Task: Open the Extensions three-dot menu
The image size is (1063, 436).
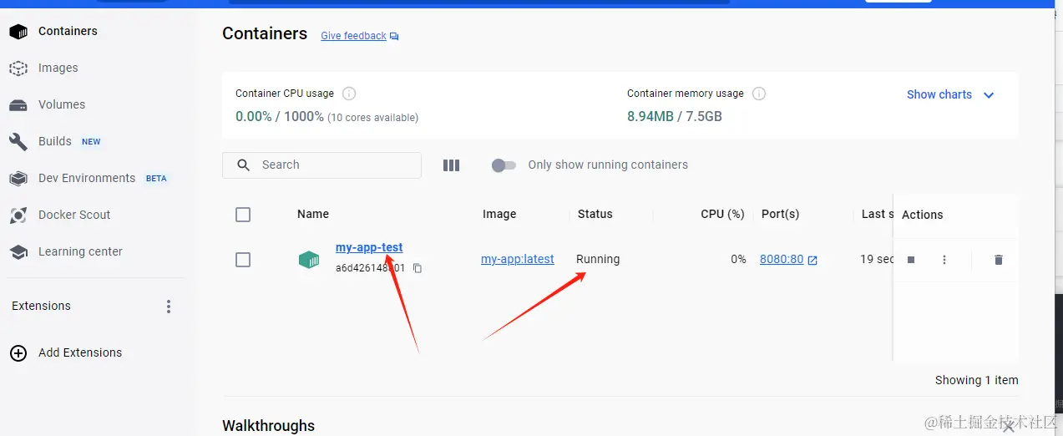Action: click(x=169, y=307)
